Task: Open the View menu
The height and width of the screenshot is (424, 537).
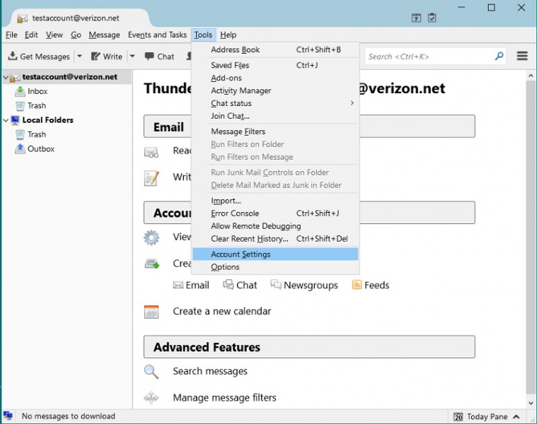Action: click(x=54, y=35)
